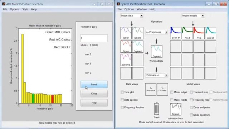Click MATLAB icon in System Identification title
The height and width of the screenshot is (129, 229).
[x=118, y=4]
